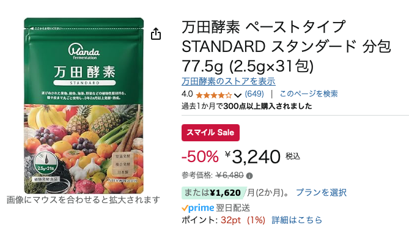Screen dimensions: 409x230
Task: Click the prime logo for delivery info
Action: pos(198,208)
